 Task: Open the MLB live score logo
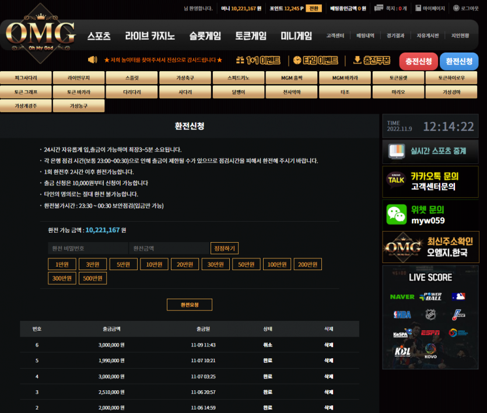458,296
